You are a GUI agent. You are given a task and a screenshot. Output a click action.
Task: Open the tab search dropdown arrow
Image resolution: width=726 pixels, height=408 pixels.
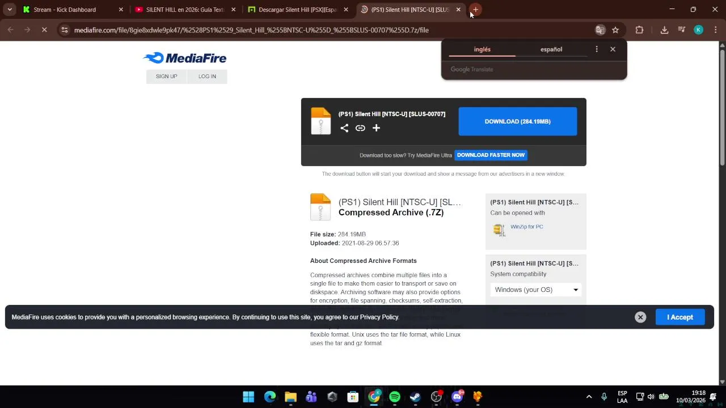(10, 10)
